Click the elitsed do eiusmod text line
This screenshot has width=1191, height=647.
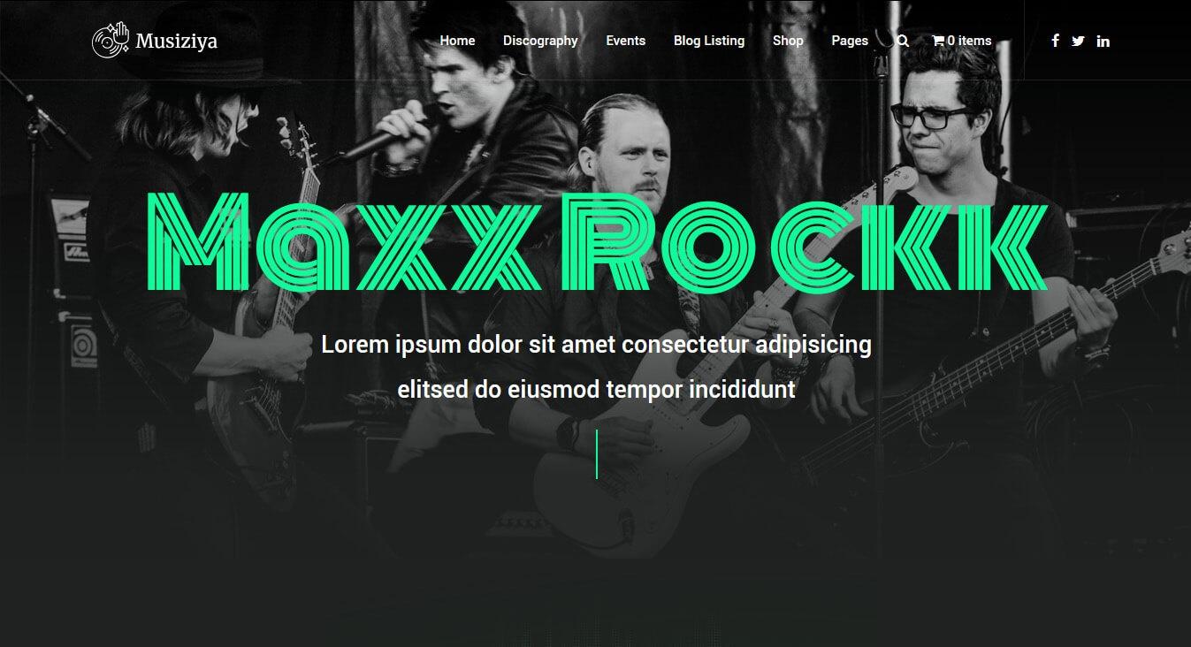[x=596, y=390]
